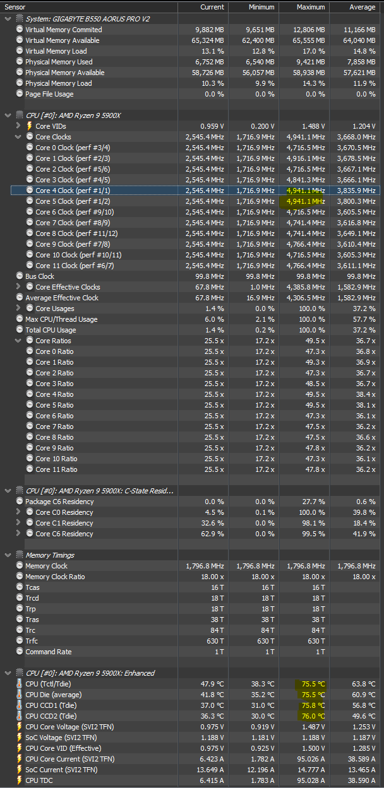The image size is (384, 788).
Task: Click the Memory Clock sensor icon
Action: [20, 566]
